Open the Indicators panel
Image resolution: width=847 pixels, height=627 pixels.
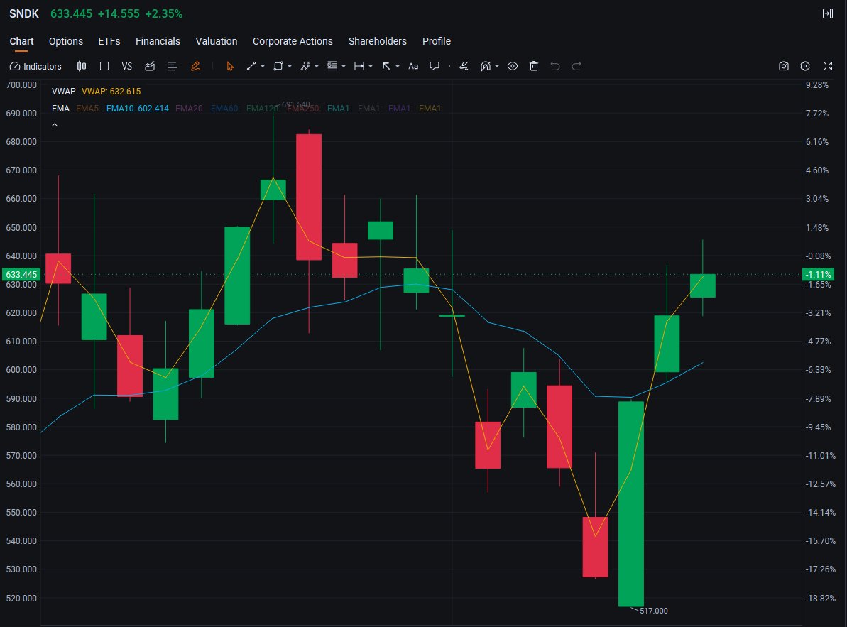(x=35, y=67)
